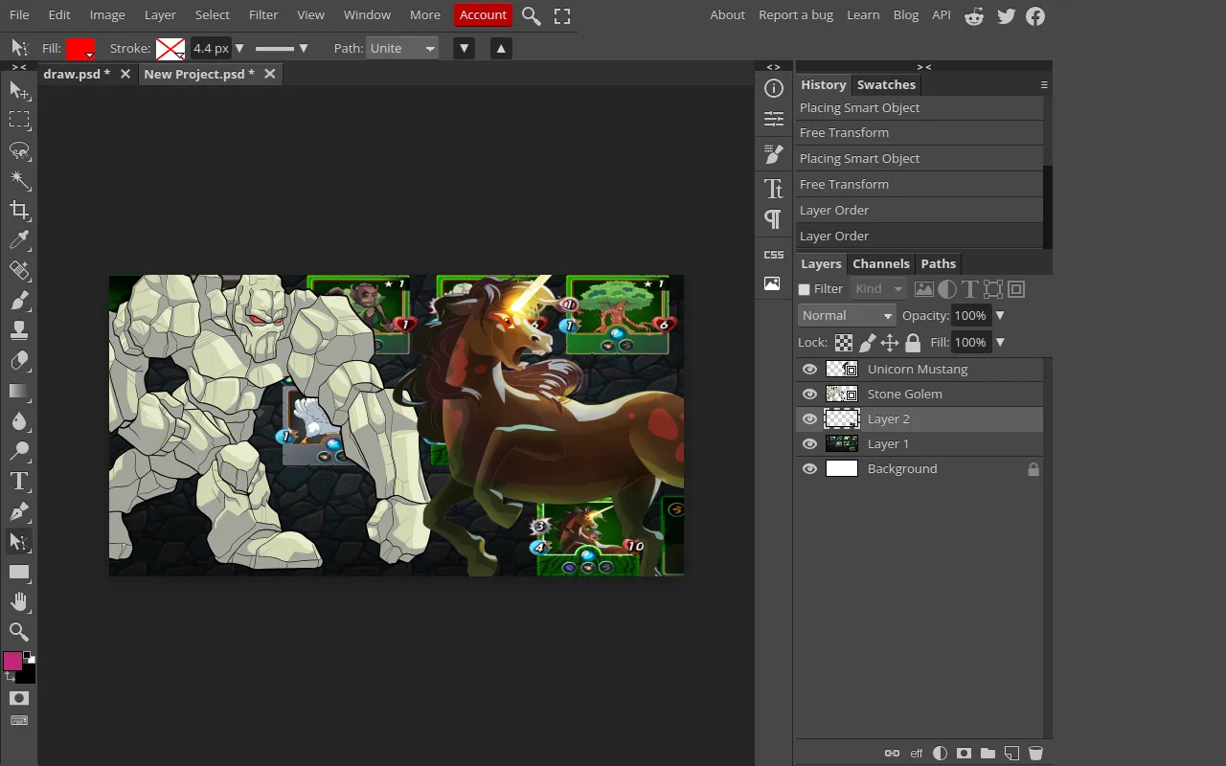1226x766 pixels.
Task: Open the Path Unite dropdown
Action: pyautogui.click(x=402, y=48)
